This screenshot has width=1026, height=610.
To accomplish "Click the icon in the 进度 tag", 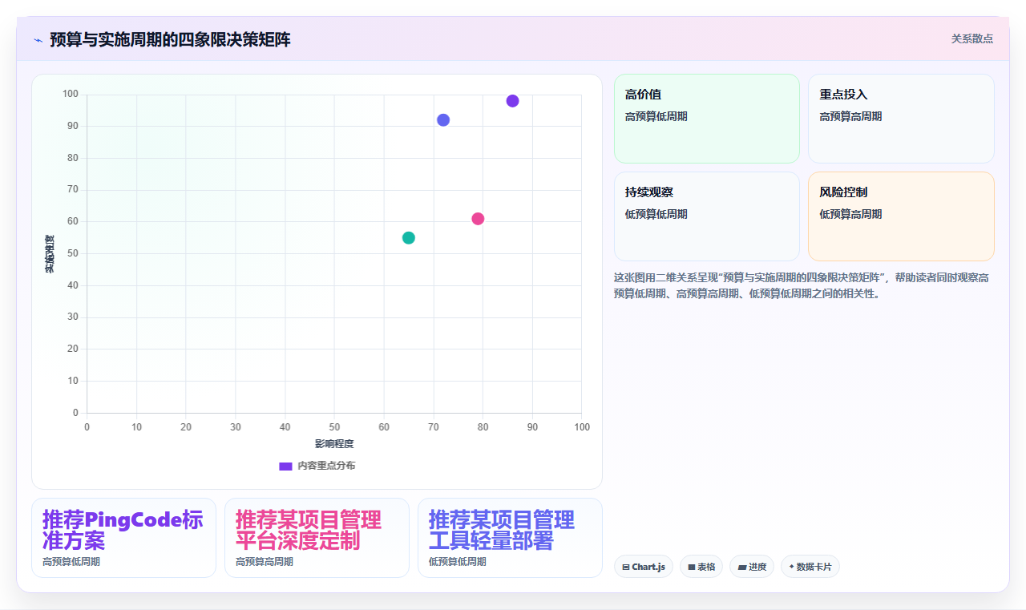I will pos(742,568).
